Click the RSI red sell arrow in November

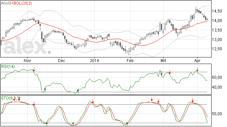[x=34, y=69]
